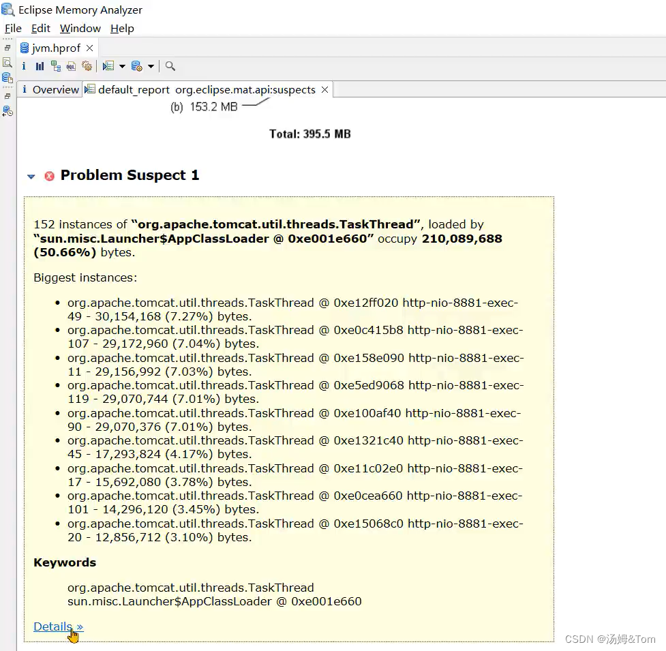The height and width of the screenshot is (651, 666).
Task: Click the red error icon beside Problem Suspect 1
Action: tap(49, 176)
